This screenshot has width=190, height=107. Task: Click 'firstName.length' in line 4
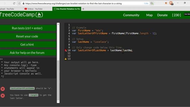click(137, 33)
